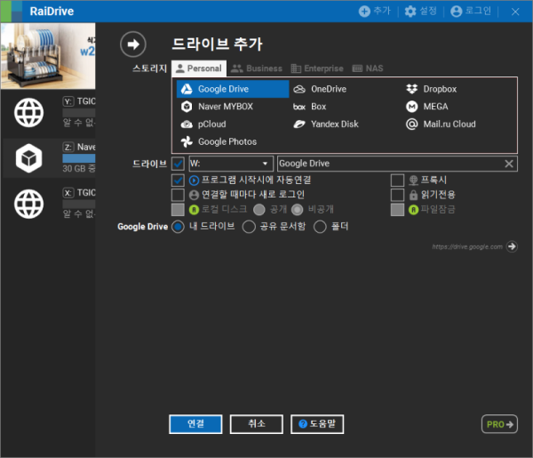Choose Box storage provider
Image resolution: width=533 pixels, height=458 pixels.
click(x=309, y=107)
